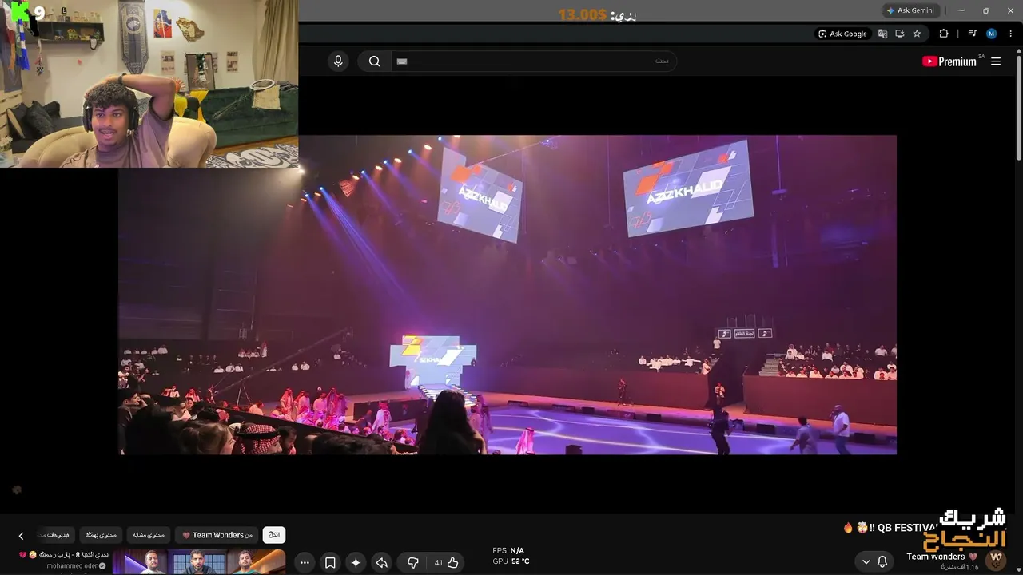Open the media controls icon in toolbar

pyautogui.click(x=972, y=34)
